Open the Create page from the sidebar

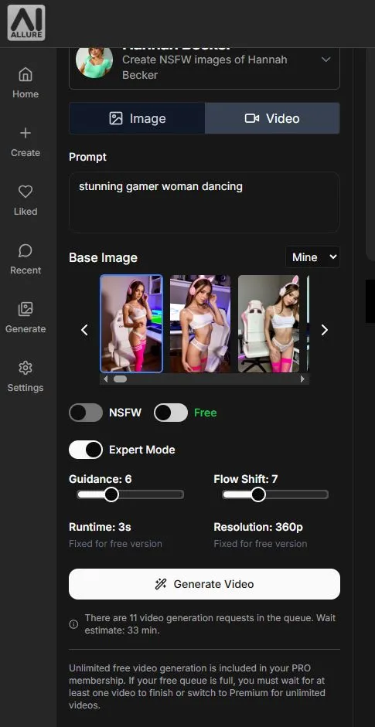click(26, 142)
